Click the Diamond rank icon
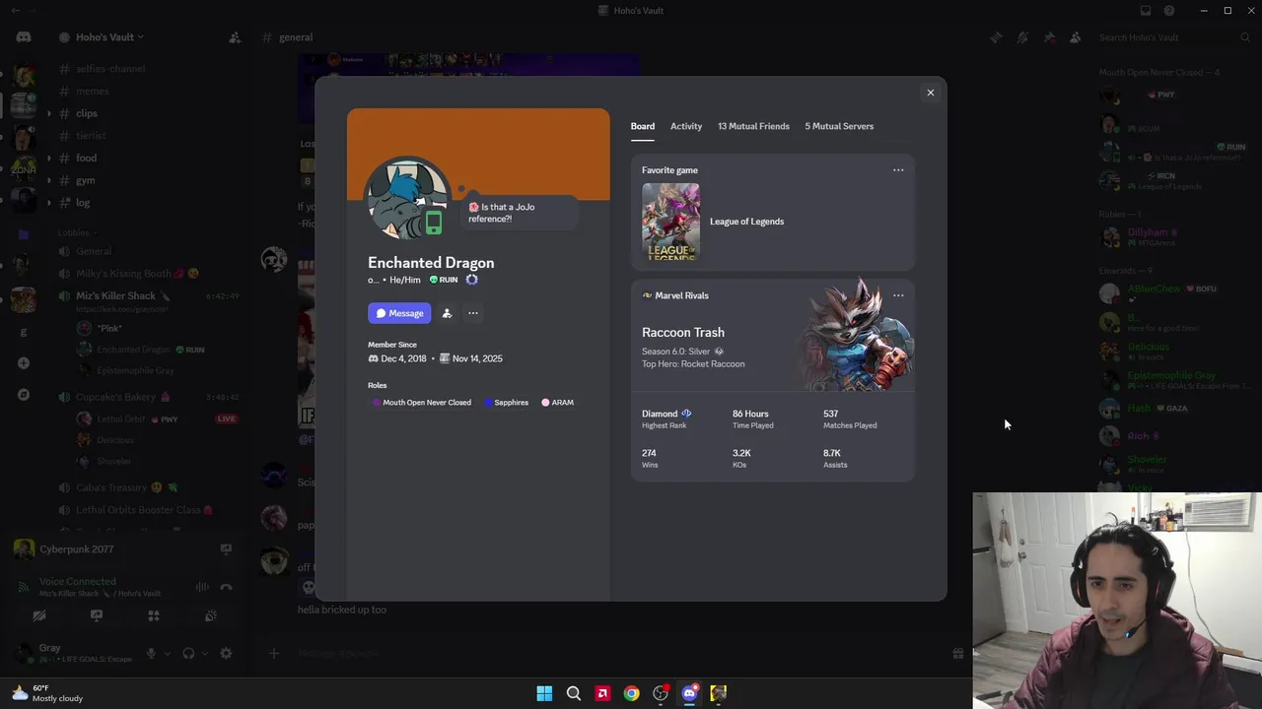This screenshot has height=709, width=1262. tap(686, 414)
